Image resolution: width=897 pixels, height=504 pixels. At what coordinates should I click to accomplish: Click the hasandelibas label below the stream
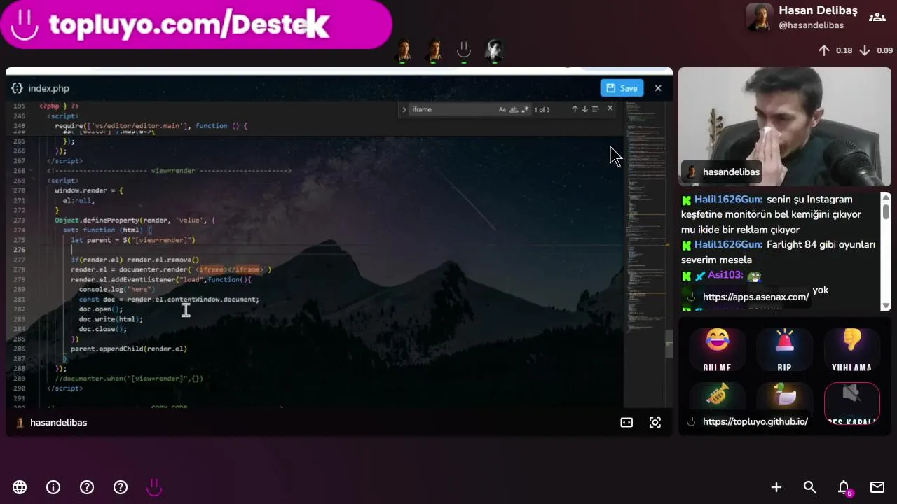pos(58,423)
